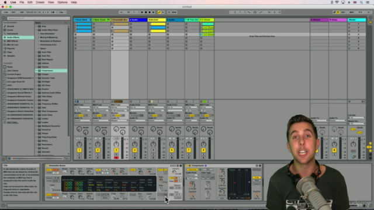Launch master scene 1
Screen dimensions: 374x210
pos(349,24)
